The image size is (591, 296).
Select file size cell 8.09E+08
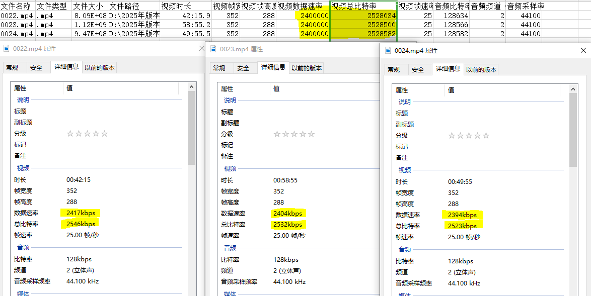(x=90, y=16)
